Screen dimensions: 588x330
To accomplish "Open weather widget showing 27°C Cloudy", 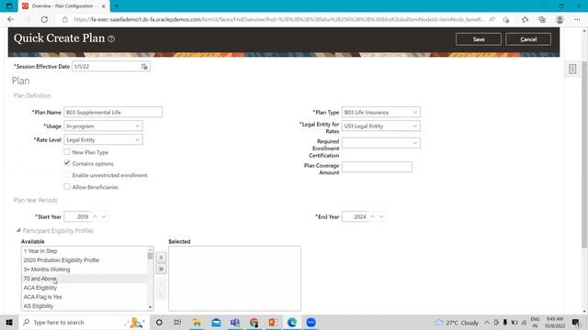I will coord(457,323).
